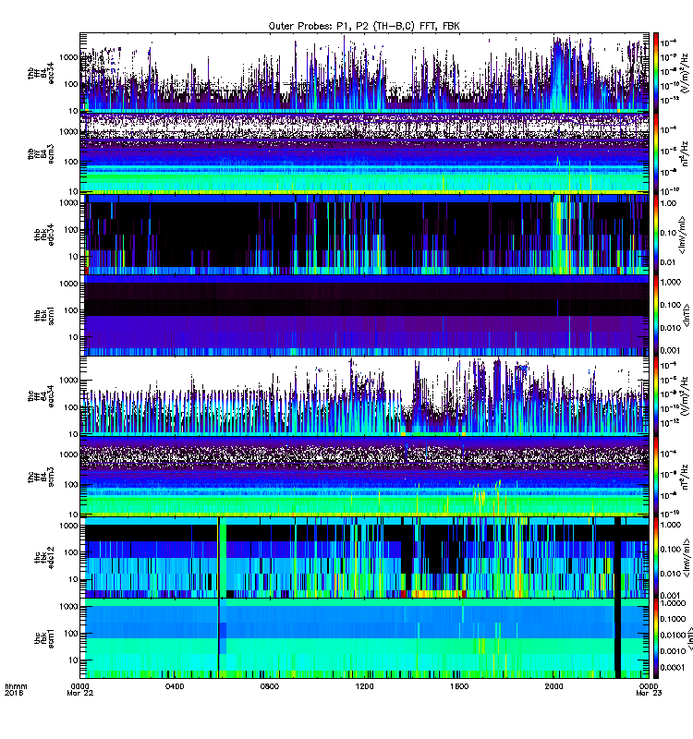Click the color bar beside thc scm3 spectrogram

656,477
